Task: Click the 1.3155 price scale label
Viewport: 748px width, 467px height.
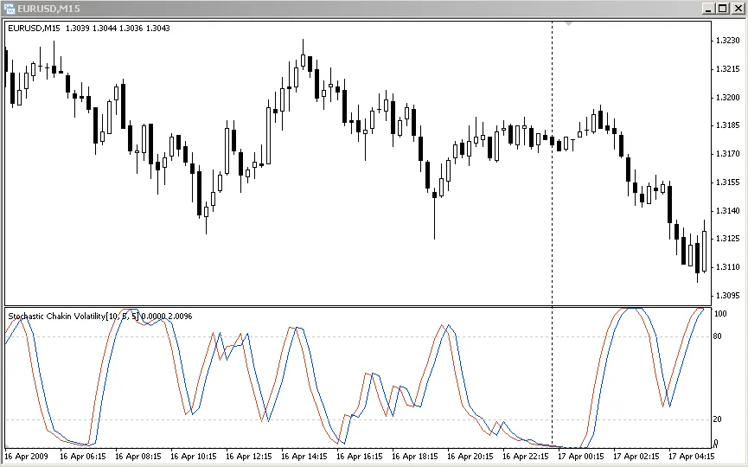Action: click(726, 182)
